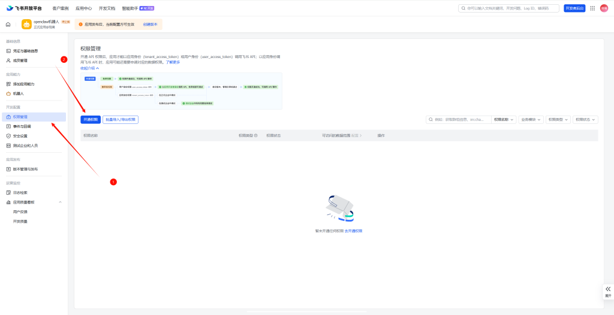Open the 权限名称 search-type dropdown
Viewport: 614px width, 315px height.
[504, 120]
